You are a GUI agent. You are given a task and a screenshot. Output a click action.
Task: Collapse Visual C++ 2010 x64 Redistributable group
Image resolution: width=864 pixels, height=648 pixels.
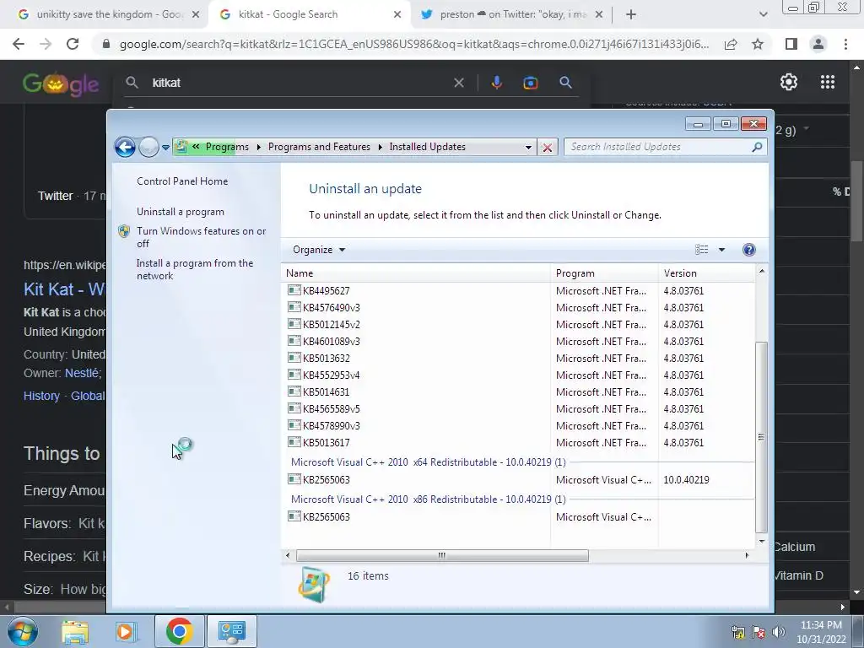(x=428, y=462)
